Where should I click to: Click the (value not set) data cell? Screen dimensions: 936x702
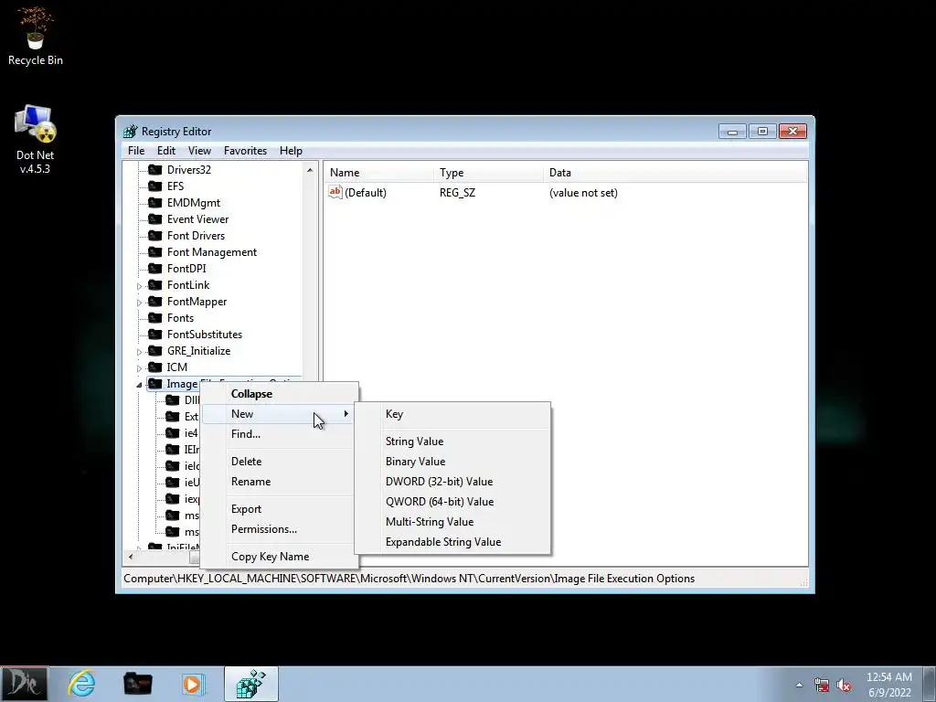point(583,193)
